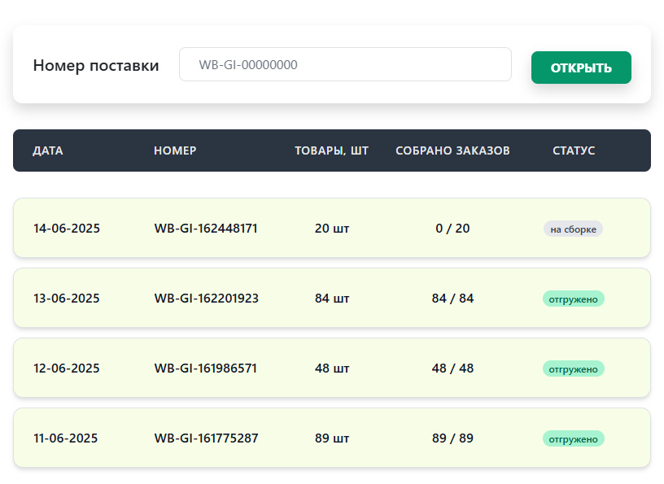664x484 pixels.
Task: Click the 0 / 20 collected orders cell
Action: [x=452, y=229]
